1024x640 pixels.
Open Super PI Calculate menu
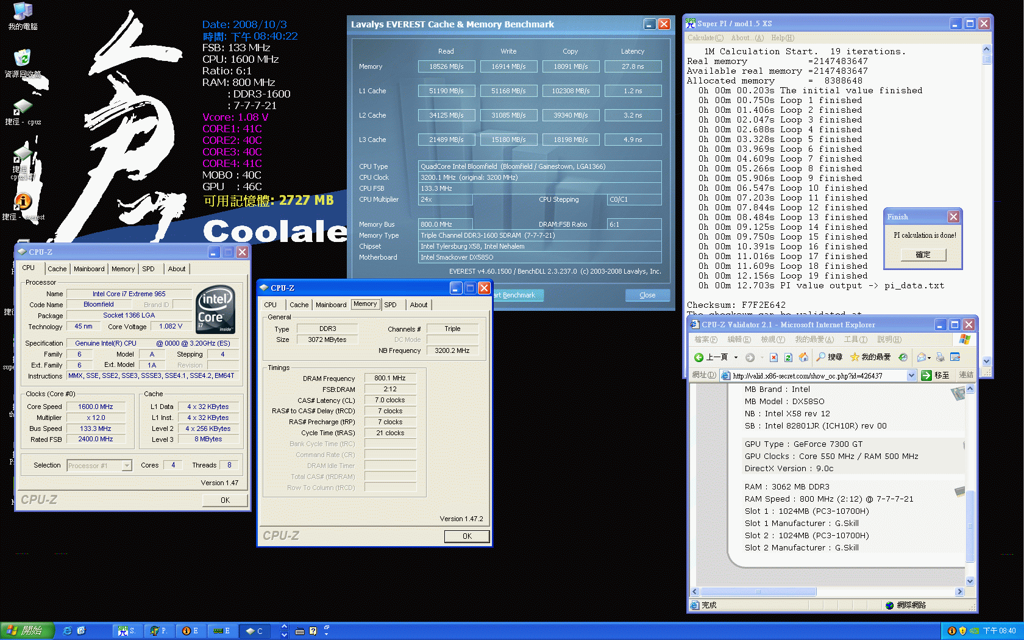point(705,38)
